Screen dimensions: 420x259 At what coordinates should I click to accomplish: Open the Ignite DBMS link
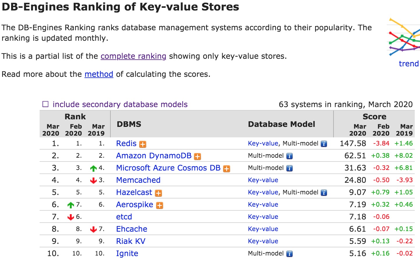(127, 253)
